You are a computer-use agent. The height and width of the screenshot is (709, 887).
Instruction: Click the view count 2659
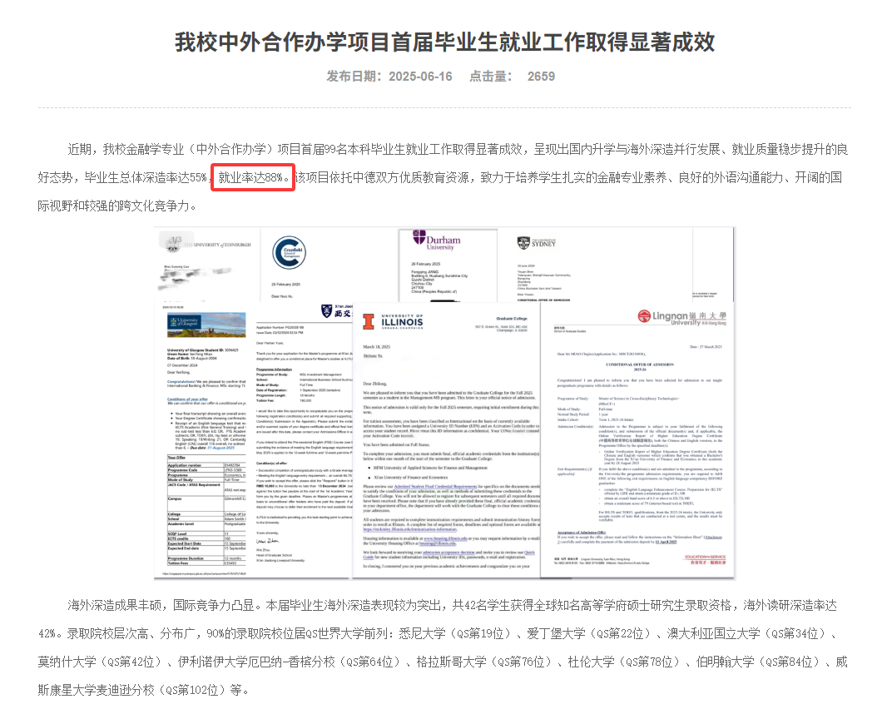pyautogui.click(x=542, y=77)
